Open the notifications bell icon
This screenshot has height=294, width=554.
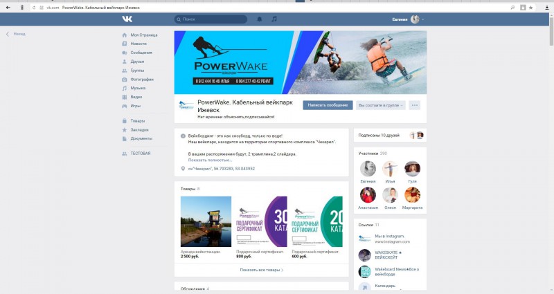click(259, 19)
